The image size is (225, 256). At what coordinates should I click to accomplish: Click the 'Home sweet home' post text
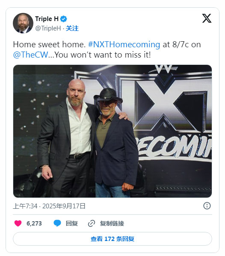click(49, 44)
